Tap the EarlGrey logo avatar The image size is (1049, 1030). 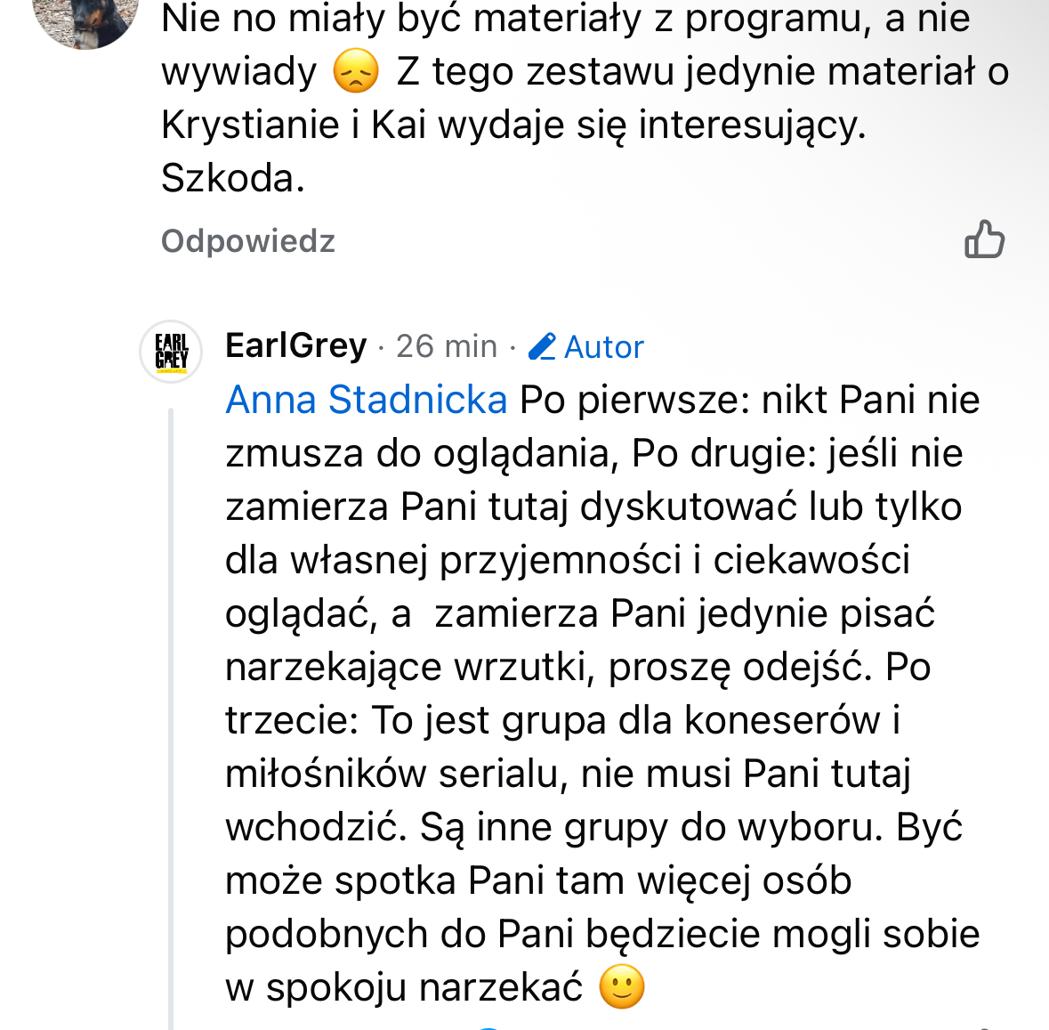(x=172, y=352)
